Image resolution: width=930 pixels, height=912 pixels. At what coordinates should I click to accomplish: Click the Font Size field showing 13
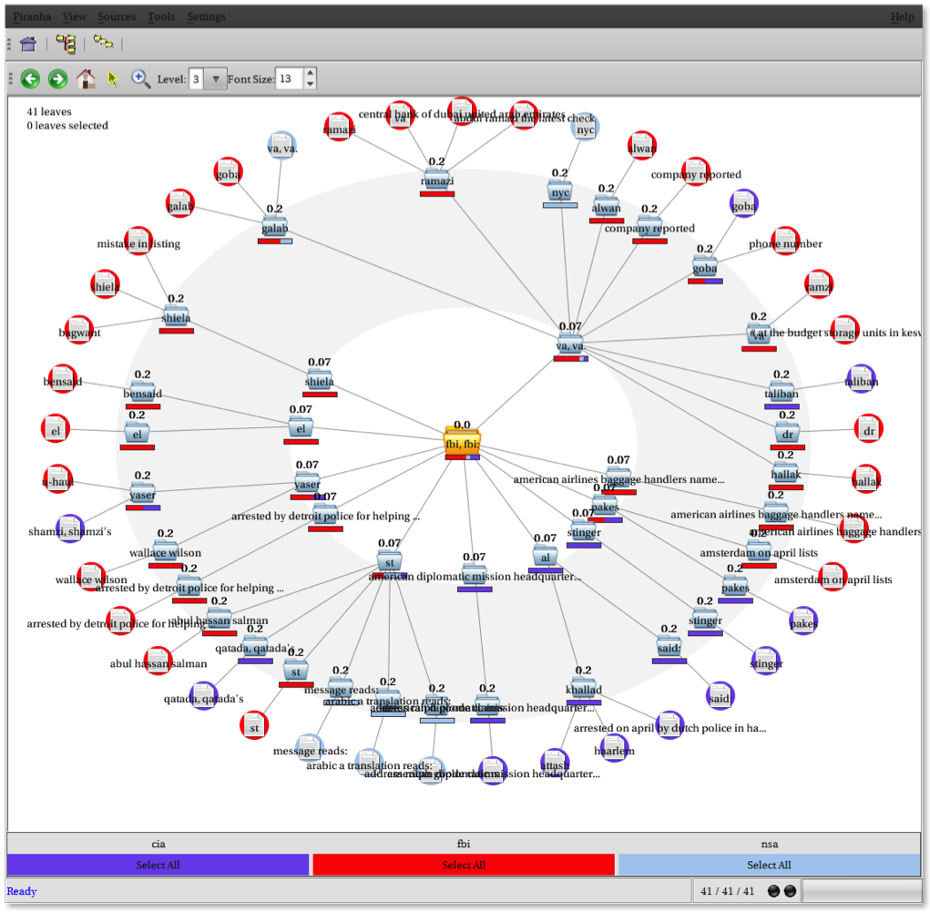290,79
